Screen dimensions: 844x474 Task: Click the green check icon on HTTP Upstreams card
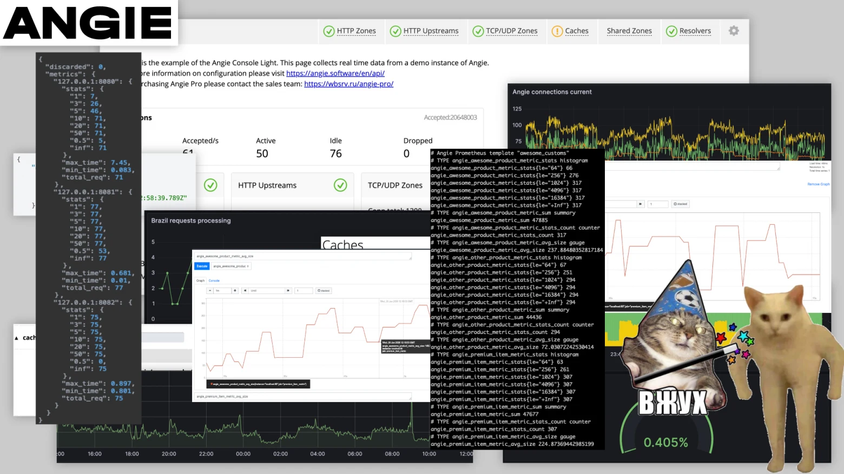point(340,185)
